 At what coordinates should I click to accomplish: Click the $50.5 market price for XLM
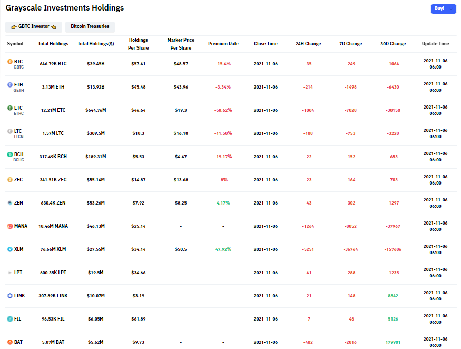(x=181, y=249)
